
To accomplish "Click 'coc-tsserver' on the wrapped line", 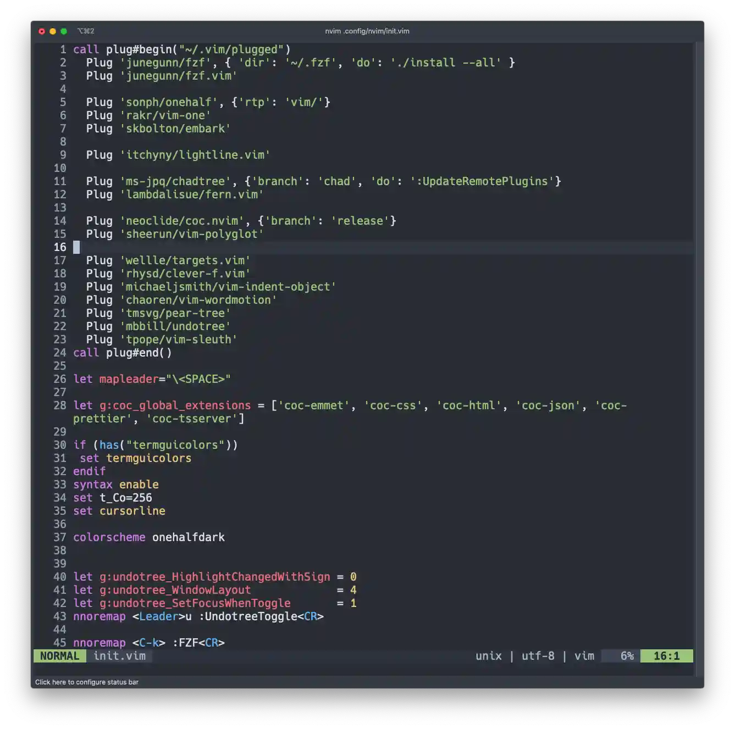I will pos(192,419).
